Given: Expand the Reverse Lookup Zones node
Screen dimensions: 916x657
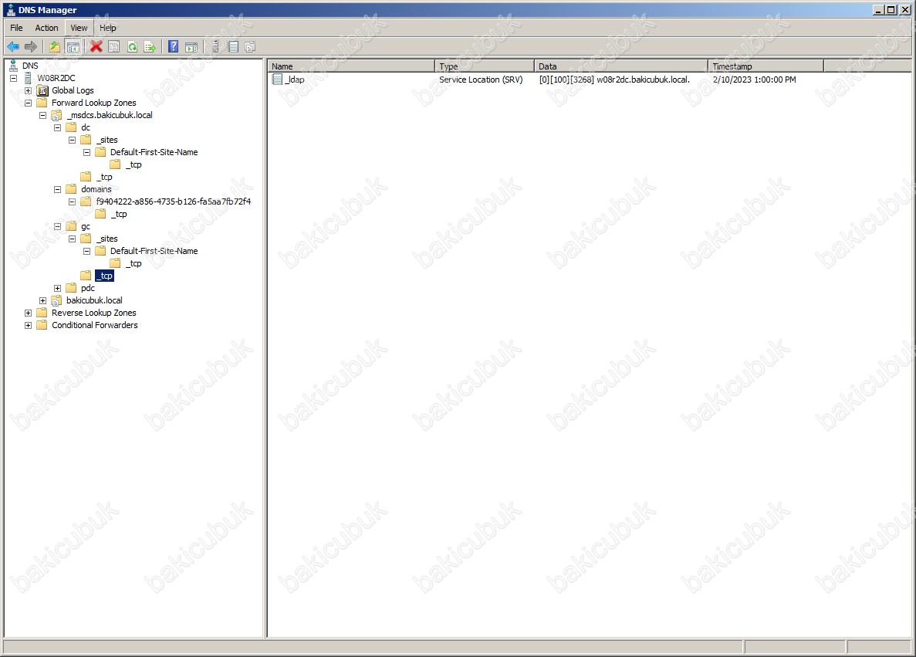Looking at the screenshot, I should pyautogui.click(x=29, y=313).
